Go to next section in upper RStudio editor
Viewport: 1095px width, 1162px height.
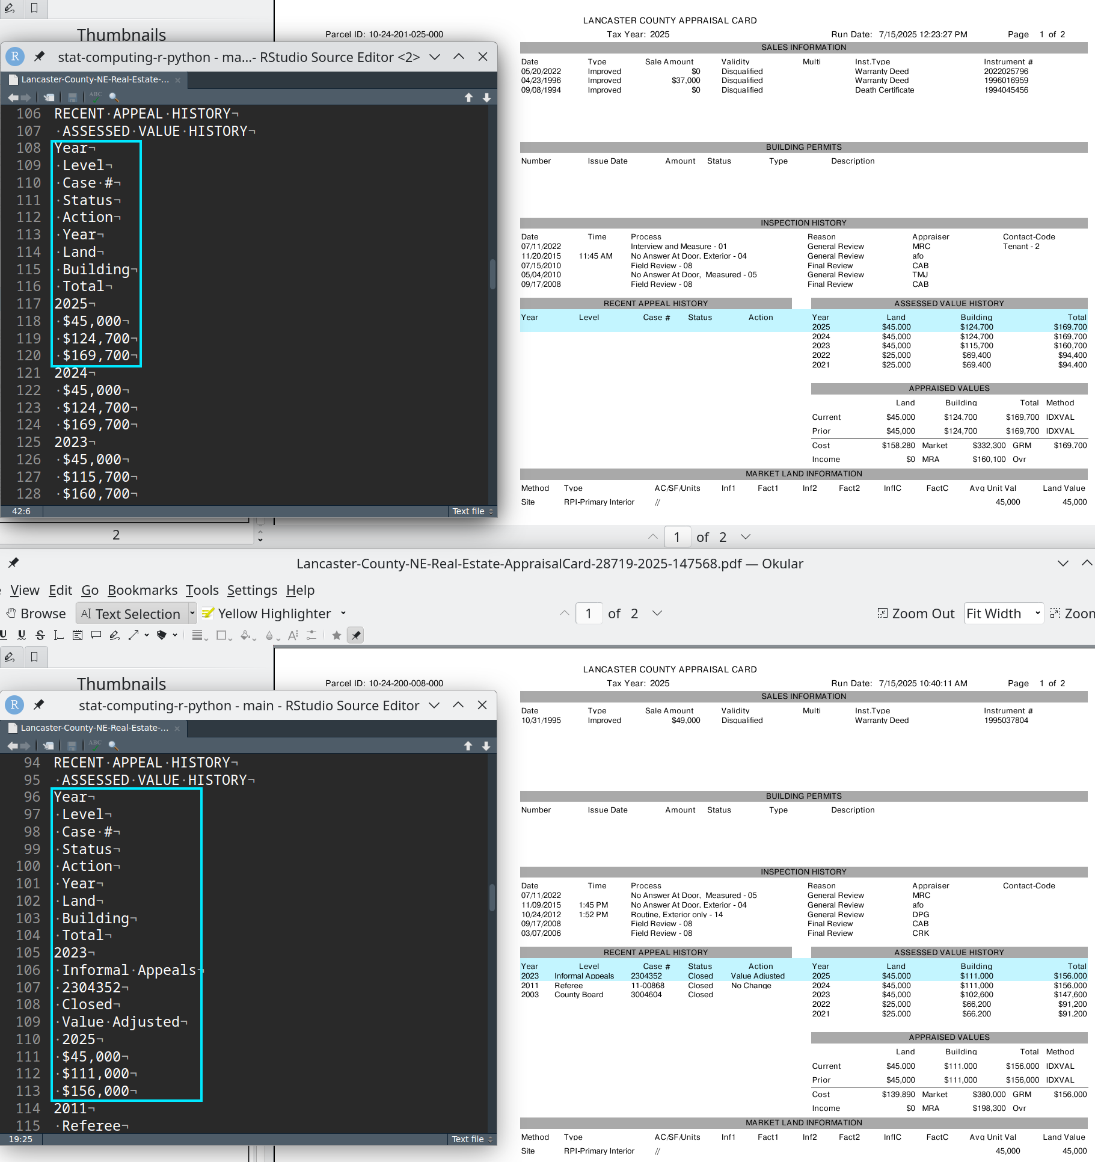486,97
